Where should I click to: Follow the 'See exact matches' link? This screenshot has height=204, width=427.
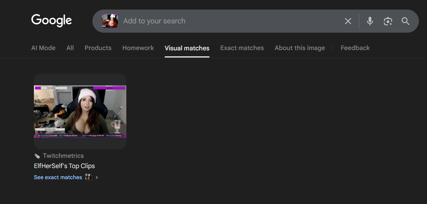click(x=58, y=177)
